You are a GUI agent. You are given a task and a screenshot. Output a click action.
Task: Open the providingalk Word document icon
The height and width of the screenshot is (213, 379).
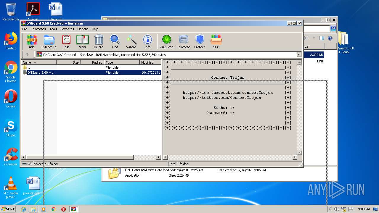[x=33, y=186]
